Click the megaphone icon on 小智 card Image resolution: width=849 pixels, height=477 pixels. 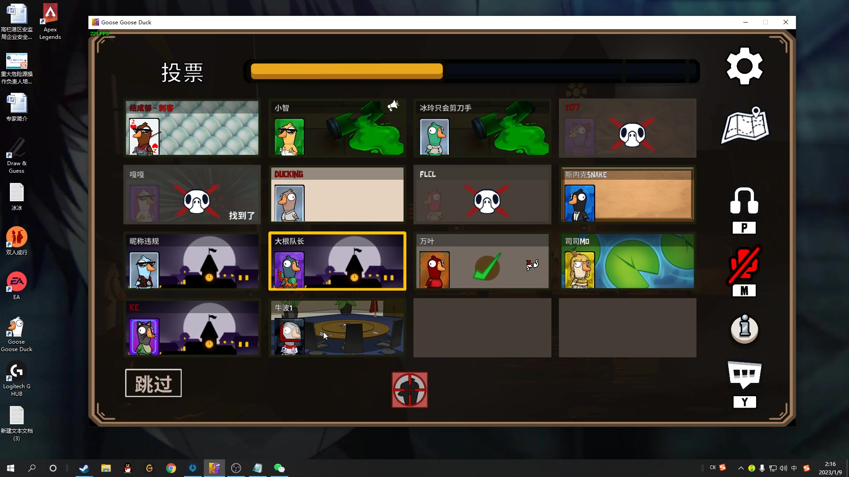click(393, 106)
